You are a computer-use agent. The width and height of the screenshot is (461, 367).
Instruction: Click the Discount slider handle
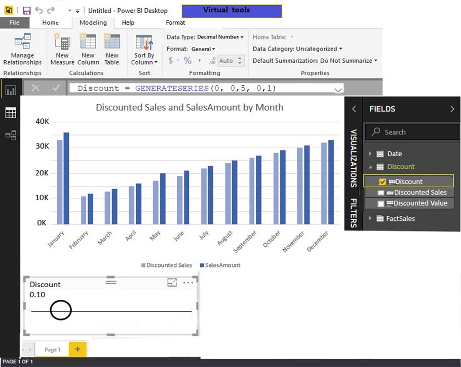[x=61, y=310]
